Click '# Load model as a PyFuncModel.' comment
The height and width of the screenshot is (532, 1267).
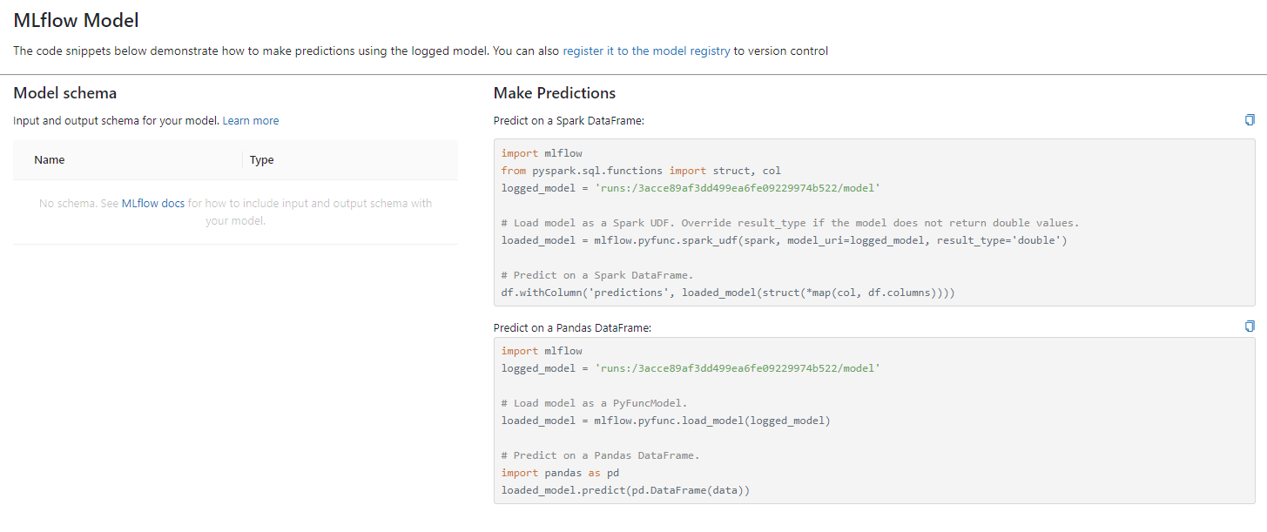(594, 403)
